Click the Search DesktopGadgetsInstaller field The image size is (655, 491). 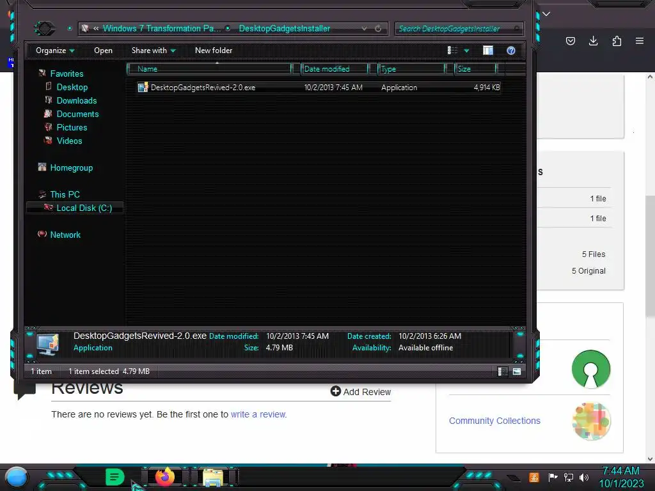coord(459,28)
